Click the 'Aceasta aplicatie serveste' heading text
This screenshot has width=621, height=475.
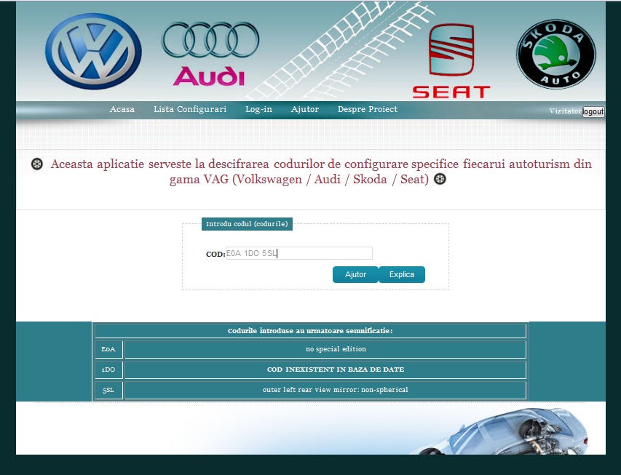(x=321, y=172)
